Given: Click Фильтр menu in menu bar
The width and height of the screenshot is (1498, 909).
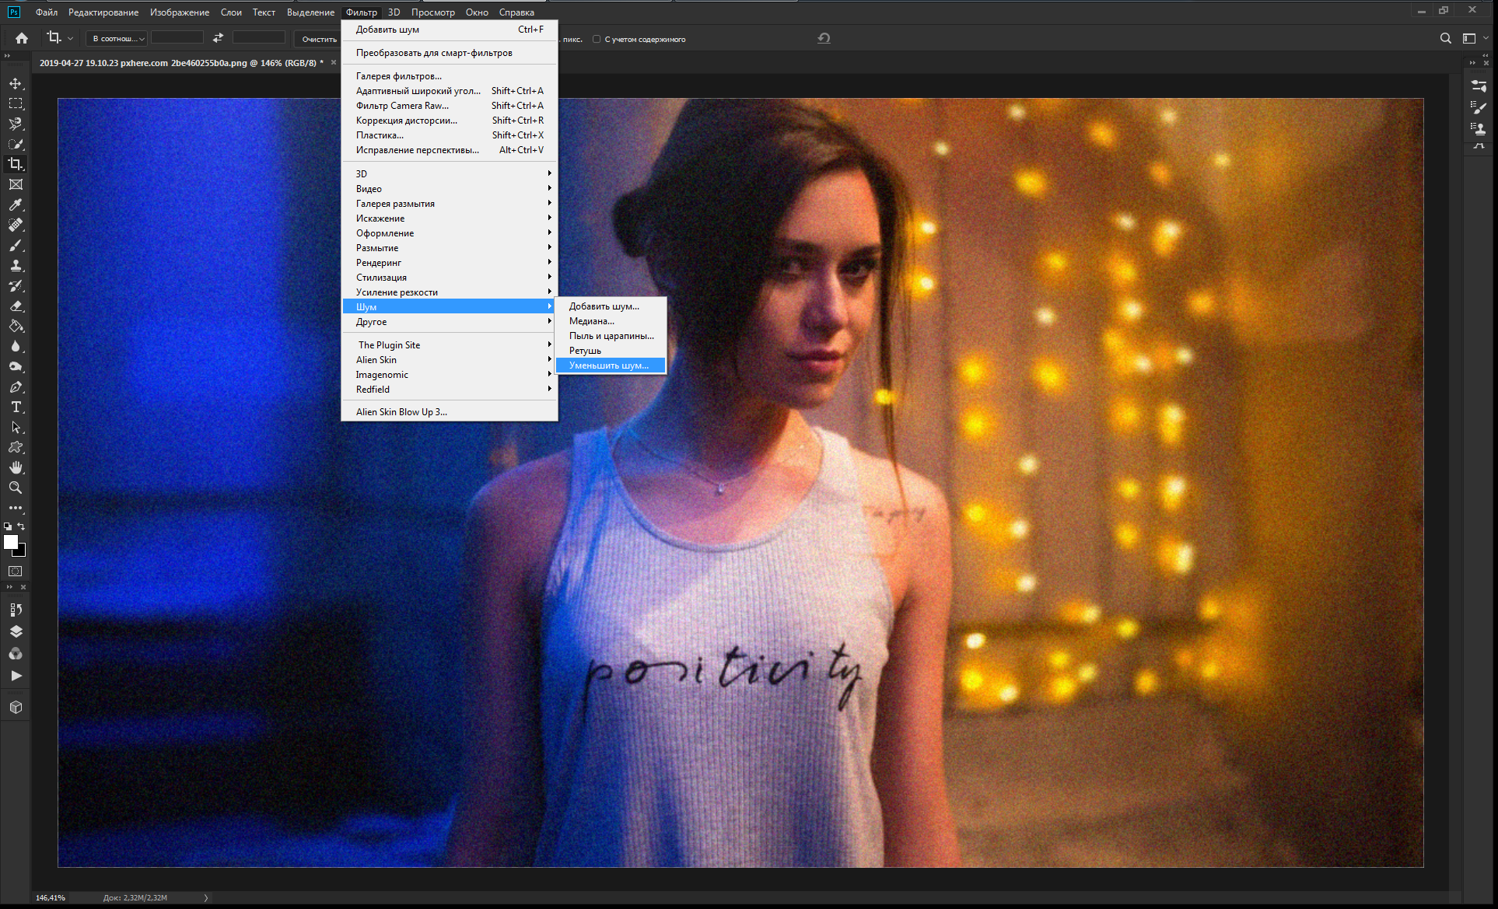Looking at the screenshot, I should tap(361, 12).
